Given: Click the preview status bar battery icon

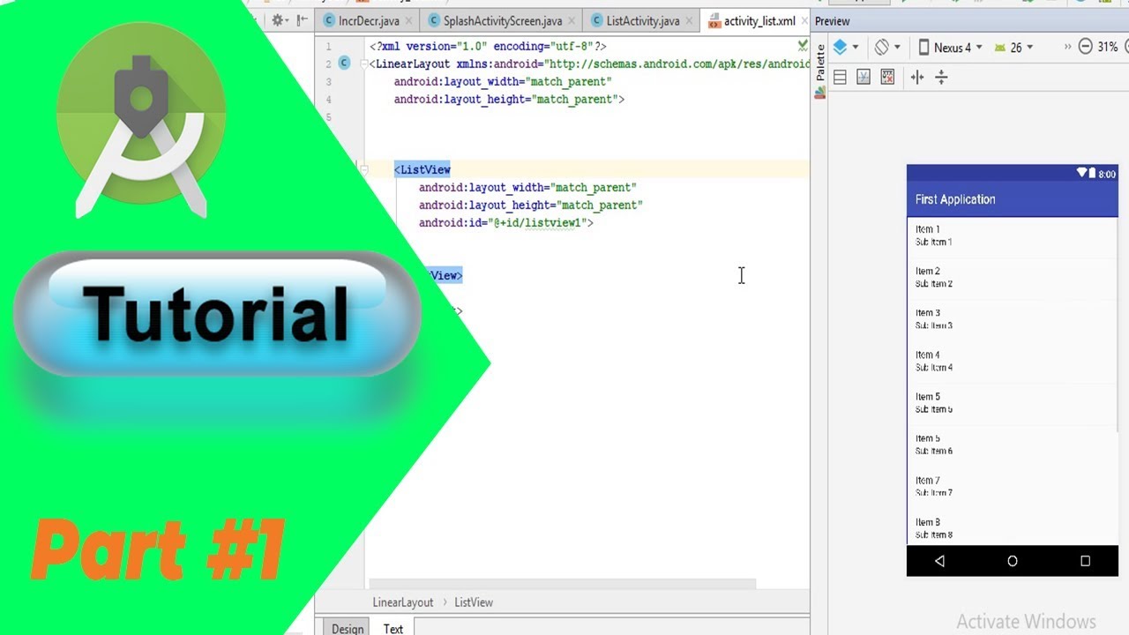Looking at the screenshot, I should tap(1092, 174).
